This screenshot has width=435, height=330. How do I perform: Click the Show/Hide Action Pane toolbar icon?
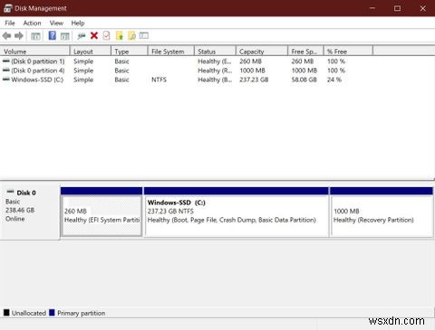pyautogui.click(x=65, y=36)
